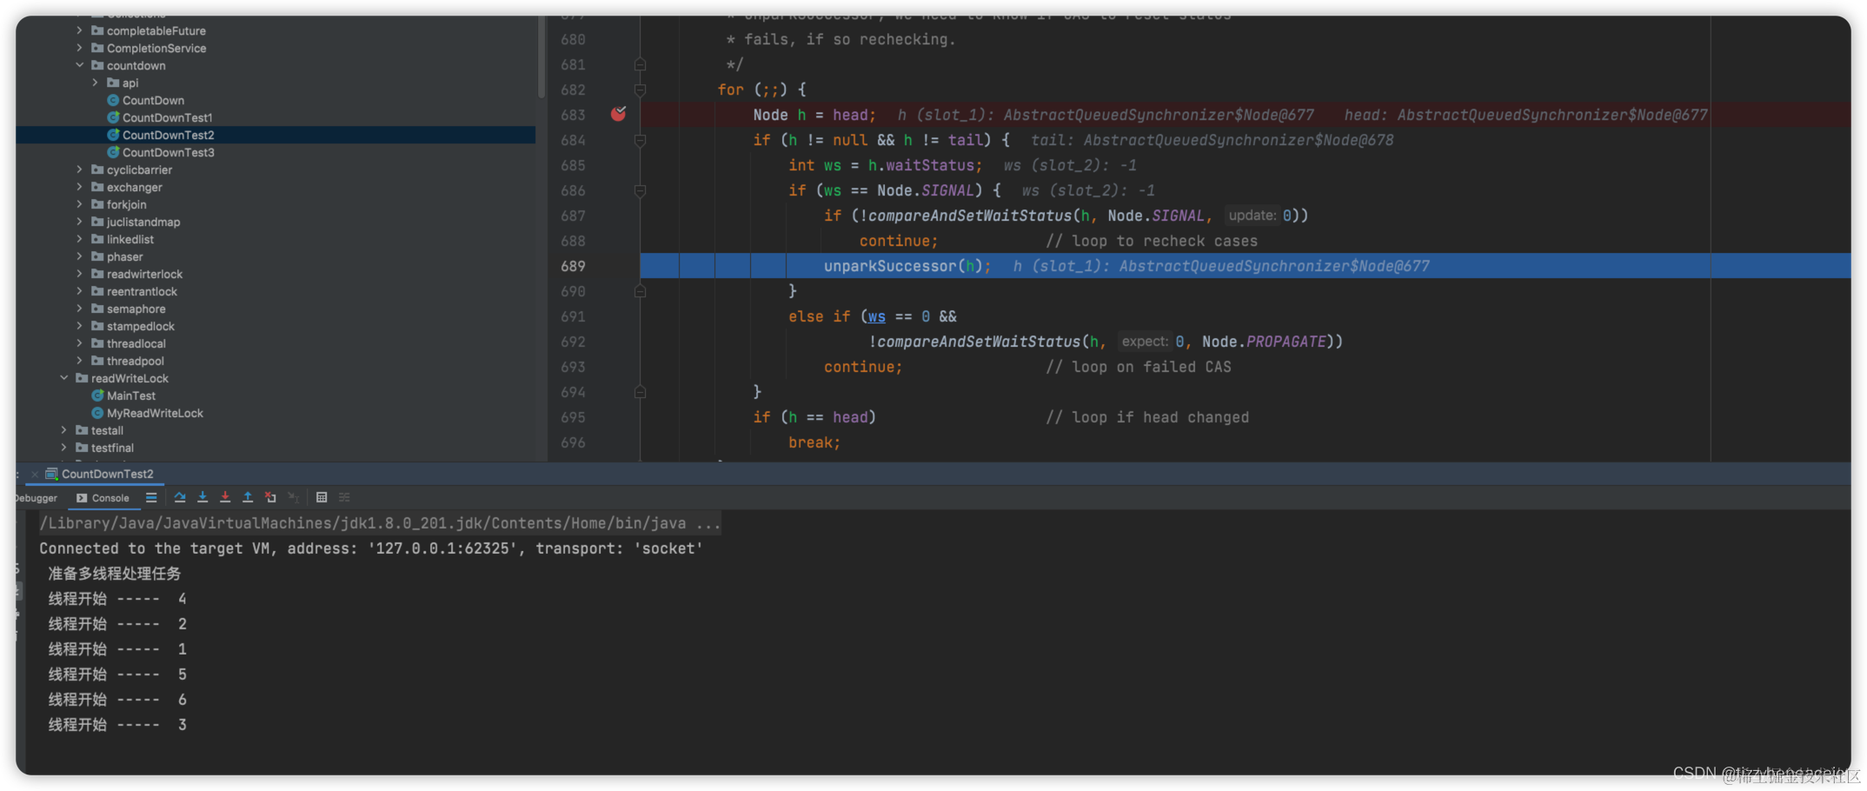Click the 'break;' statement on line 696
Screen dimensions: 1867x791
[x=814, y=442]
